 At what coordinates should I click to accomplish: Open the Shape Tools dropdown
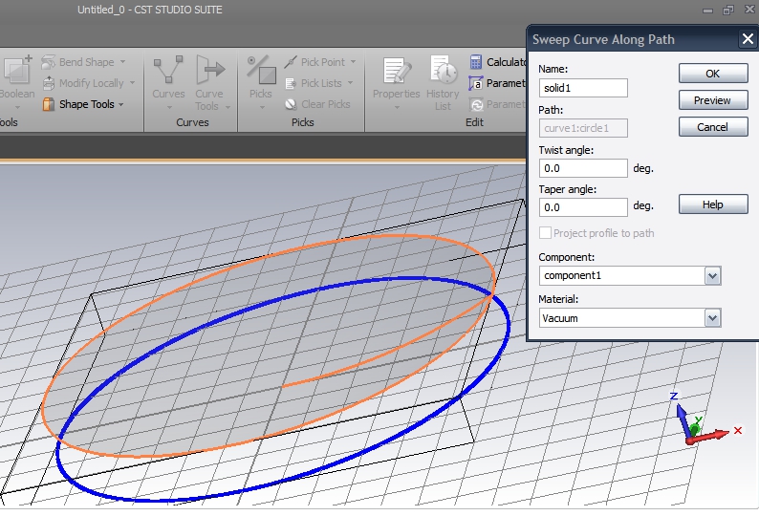pos(86,104)
